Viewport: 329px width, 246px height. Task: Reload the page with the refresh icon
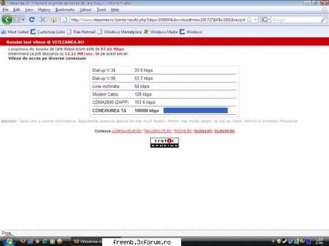32,20
